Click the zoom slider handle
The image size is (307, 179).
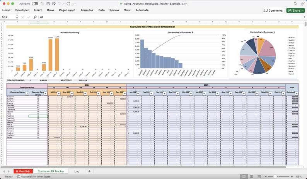coord(275,177)
